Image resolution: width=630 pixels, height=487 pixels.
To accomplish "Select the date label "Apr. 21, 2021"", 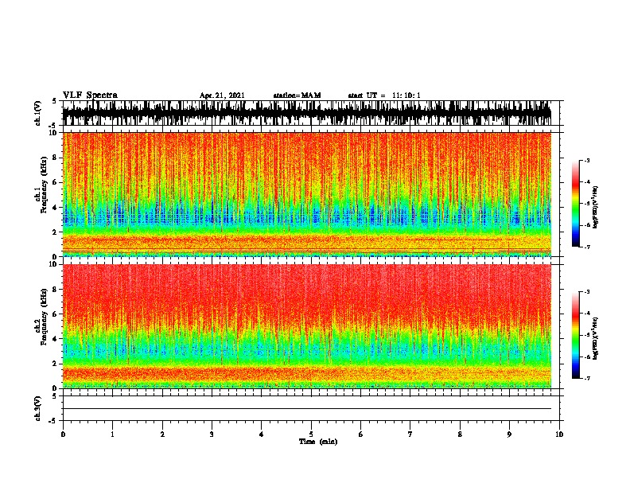I will coord(222,95).
